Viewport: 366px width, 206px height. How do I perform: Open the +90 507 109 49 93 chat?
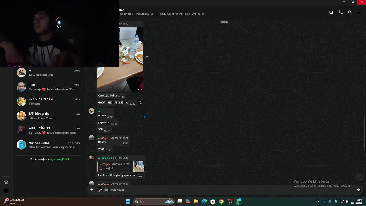49,101
